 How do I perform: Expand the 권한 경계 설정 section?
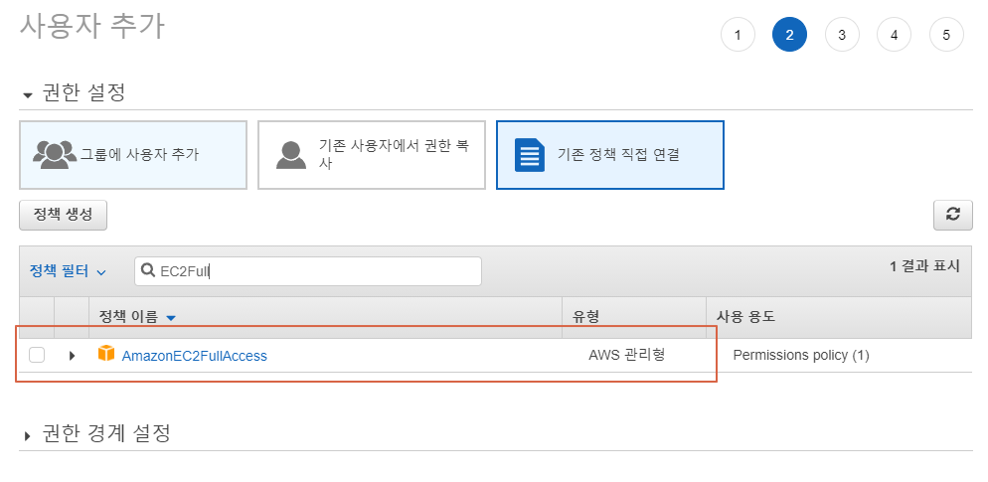(27, 435)
